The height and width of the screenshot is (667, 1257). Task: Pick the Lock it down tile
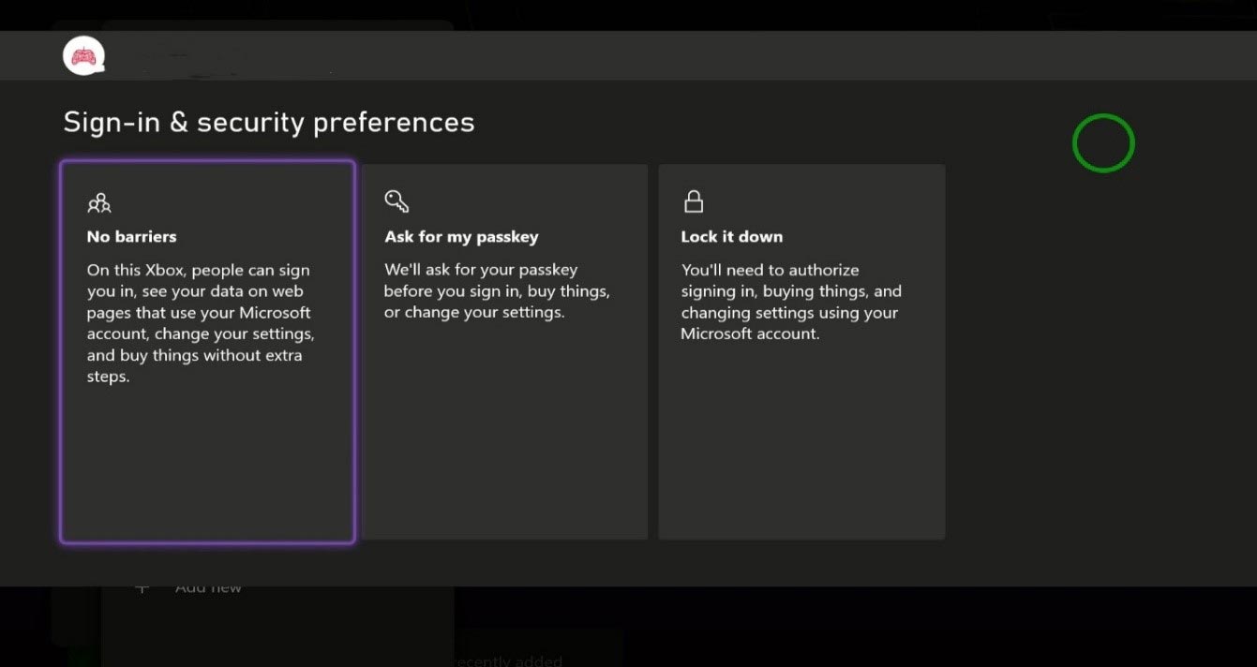[x=801, y=352]
